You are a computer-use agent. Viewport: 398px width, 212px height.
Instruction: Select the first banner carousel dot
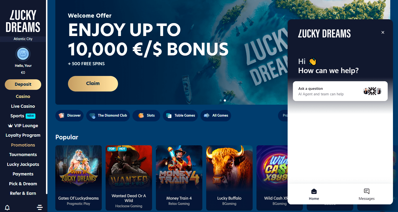220,100
